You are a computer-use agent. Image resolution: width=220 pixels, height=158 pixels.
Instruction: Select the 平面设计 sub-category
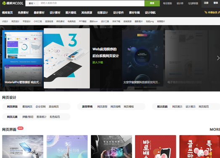(27, 21)
